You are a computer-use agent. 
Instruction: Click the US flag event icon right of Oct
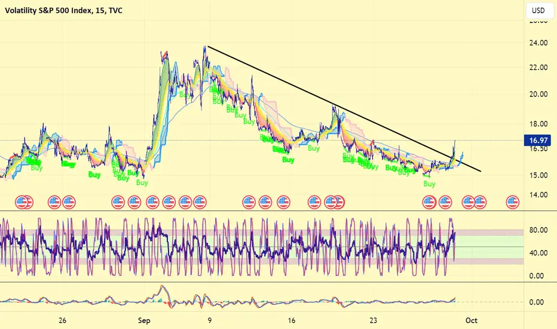[512, 202]
